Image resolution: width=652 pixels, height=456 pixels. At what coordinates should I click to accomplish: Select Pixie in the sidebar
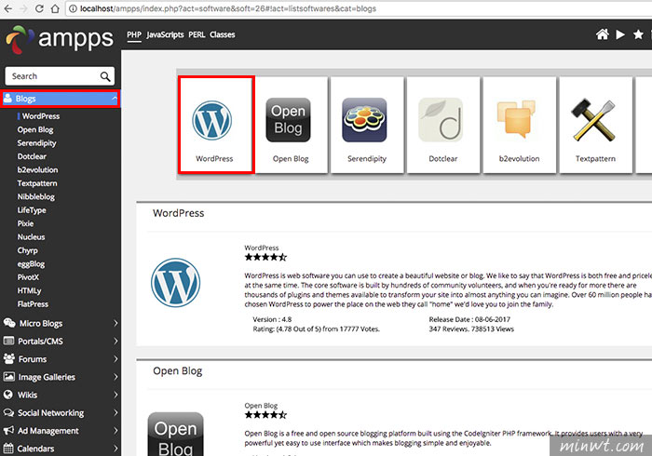coord(25,223)
